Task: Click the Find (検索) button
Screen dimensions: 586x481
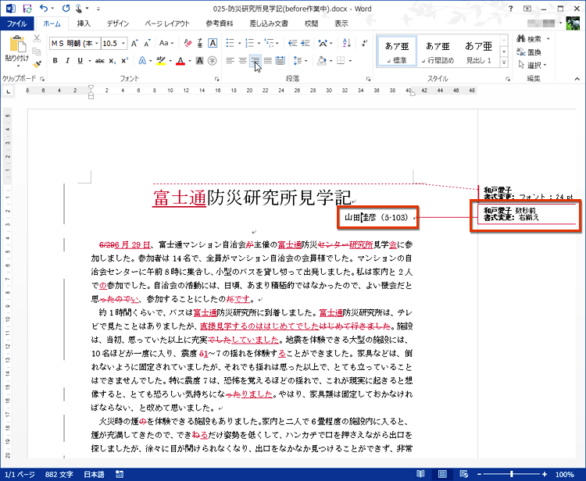Action: pos(530,39)
